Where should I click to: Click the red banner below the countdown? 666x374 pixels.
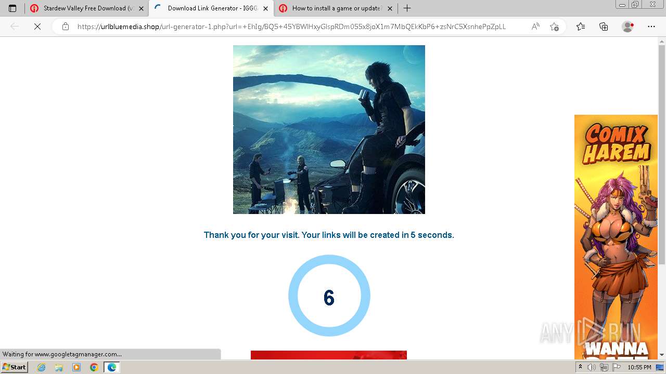pyautogui.click(x=329, y=355)
